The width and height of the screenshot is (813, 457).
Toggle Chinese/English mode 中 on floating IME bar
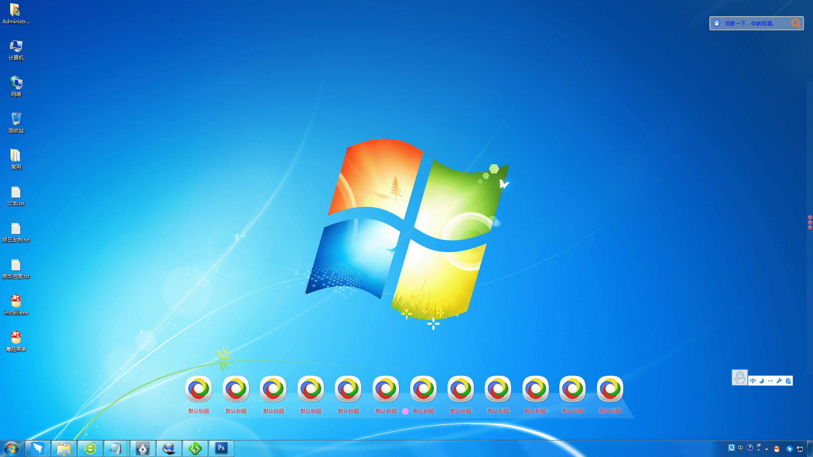[x=753, y=381]
